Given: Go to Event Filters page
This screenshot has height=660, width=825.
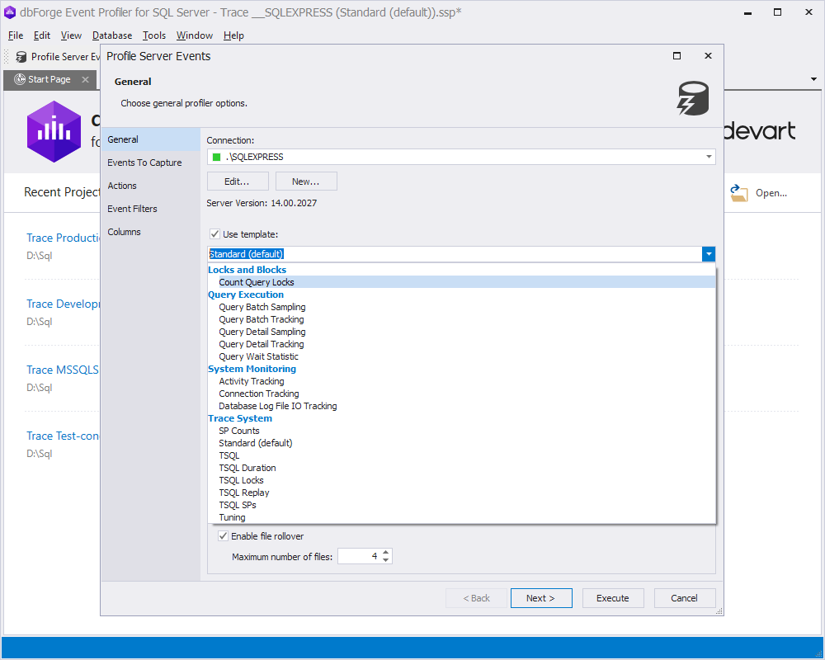Looking at the screenshot, I should pos(150,209).
